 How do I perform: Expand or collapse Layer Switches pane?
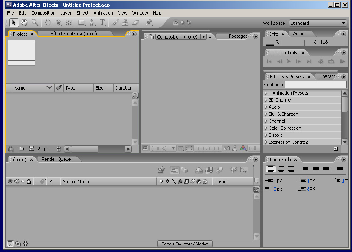(x=10, y=244)
